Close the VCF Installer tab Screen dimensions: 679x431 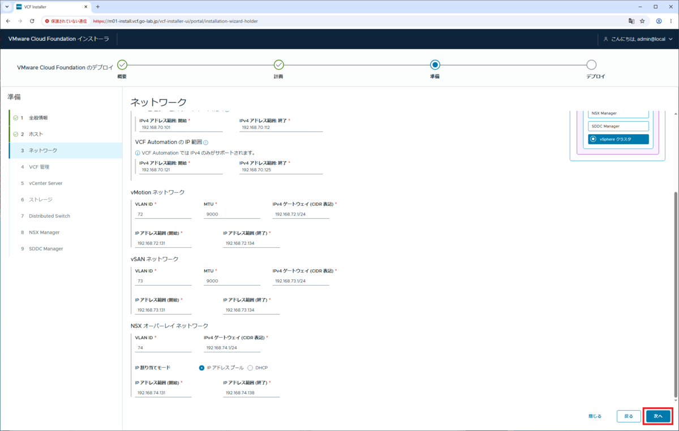coord(86,7)
